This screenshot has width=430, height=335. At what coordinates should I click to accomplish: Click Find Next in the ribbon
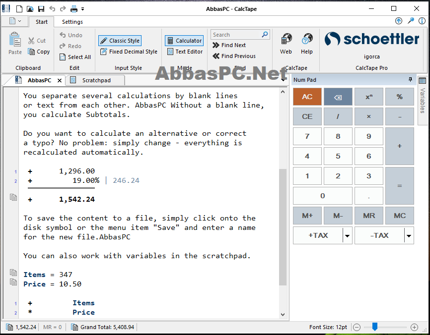[x=229, y=45]
